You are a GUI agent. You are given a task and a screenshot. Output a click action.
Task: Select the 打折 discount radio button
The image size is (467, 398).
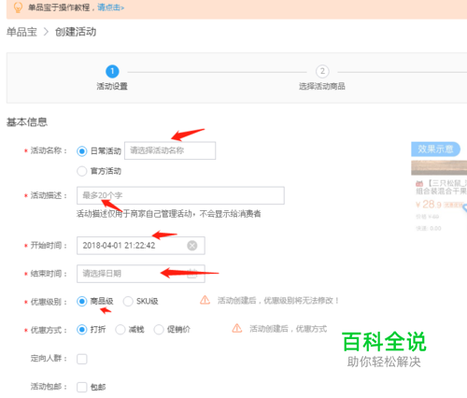(x=81, y=330)
